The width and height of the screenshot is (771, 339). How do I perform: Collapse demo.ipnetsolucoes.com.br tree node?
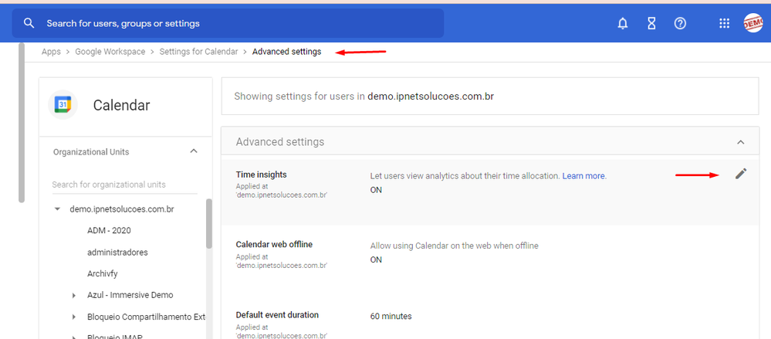tap(58, 209)
